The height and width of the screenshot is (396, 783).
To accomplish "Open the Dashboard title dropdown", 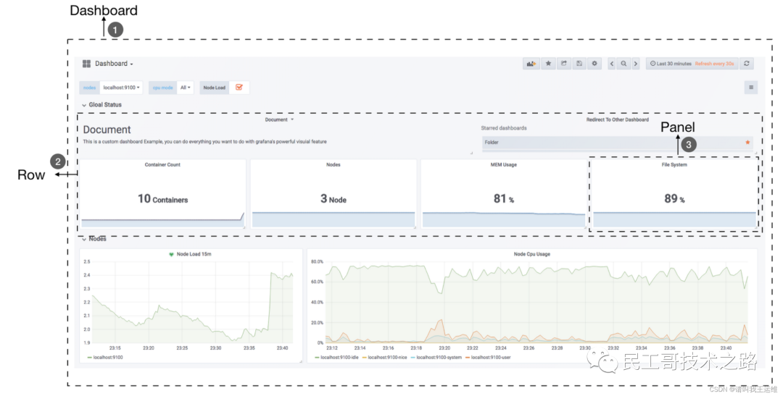I will pyautogui.click(x=115, y=64).
